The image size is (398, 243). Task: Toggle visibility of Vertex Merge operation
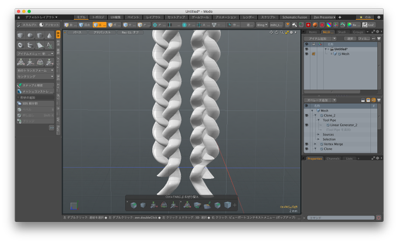(x=307, y=144)
